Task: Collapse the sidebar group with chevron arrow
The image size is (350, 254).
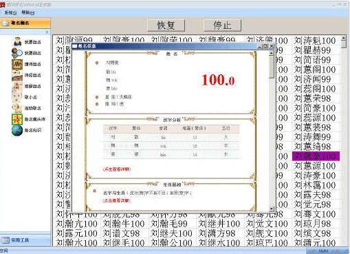Action: coord(47,32)
